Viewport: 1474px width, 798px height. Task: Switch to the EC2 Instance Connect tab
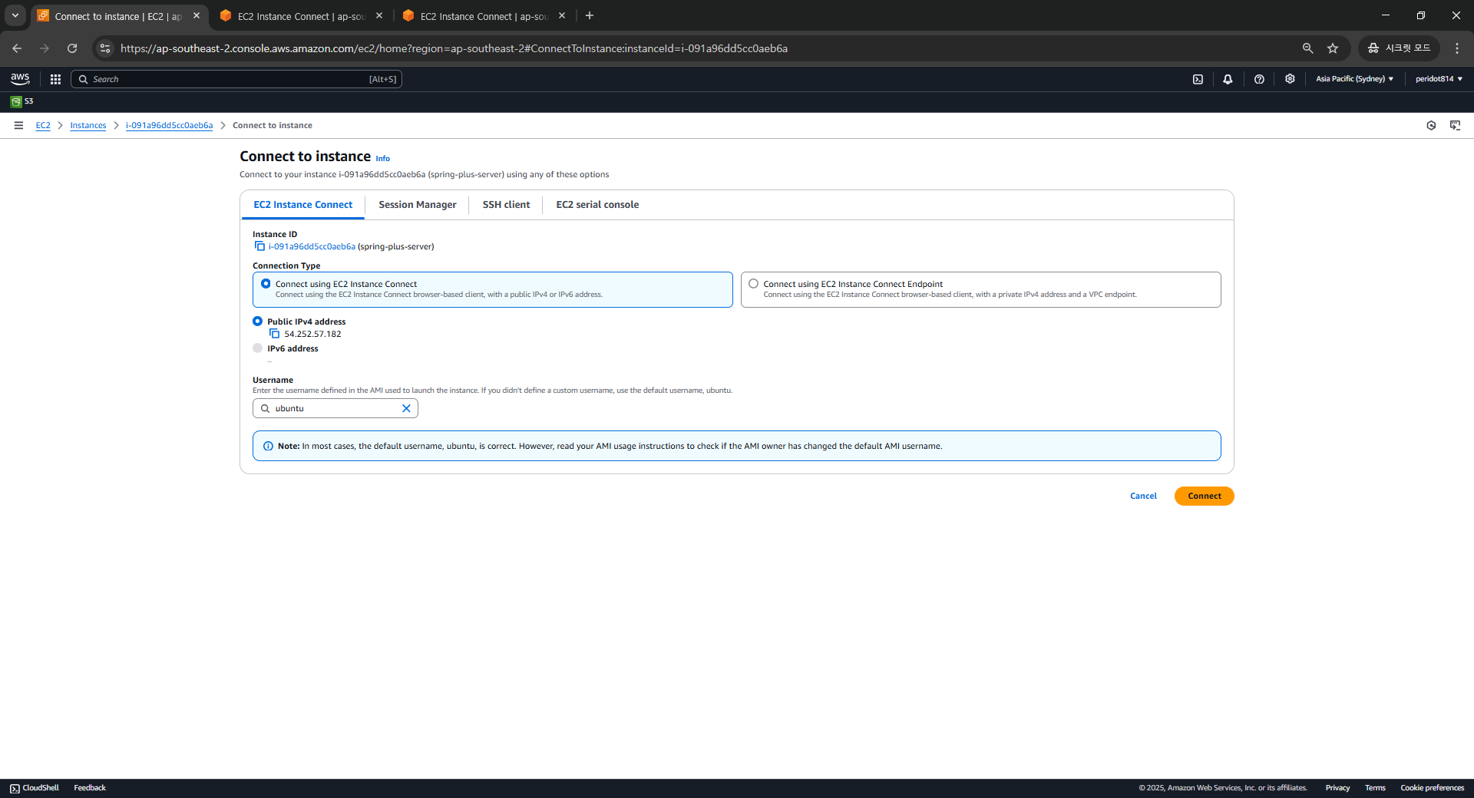coord(303,205)
